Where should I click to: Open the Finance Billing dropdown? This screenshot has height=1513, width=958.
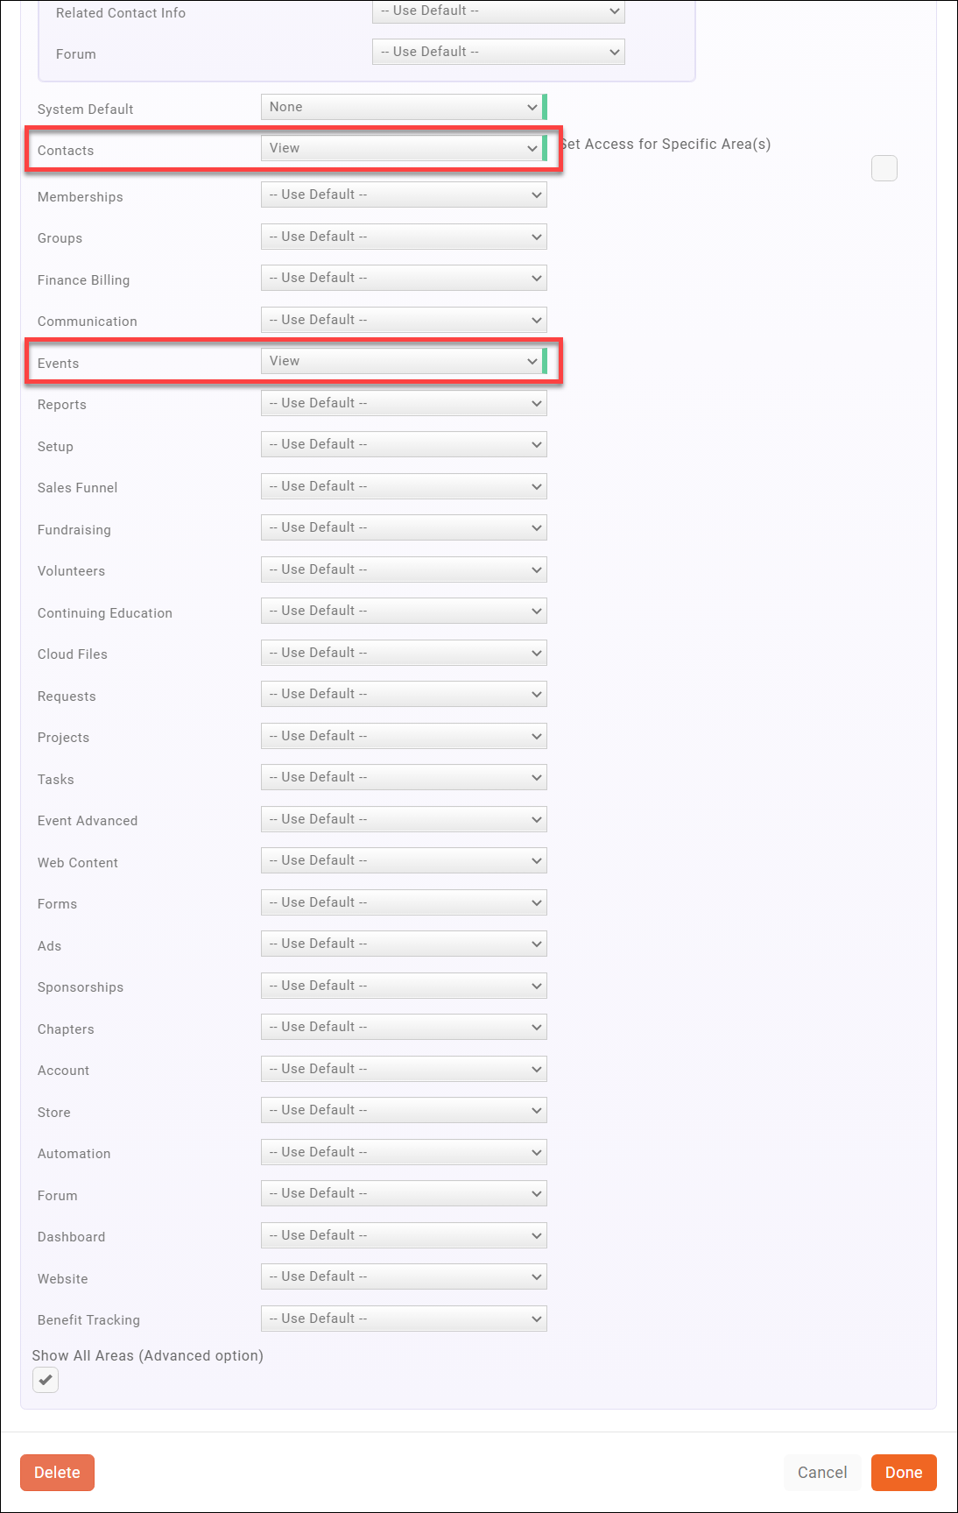pos(404,278)
